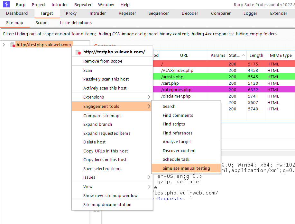
Task: Open the Project menu
Action: coord(38,4)
